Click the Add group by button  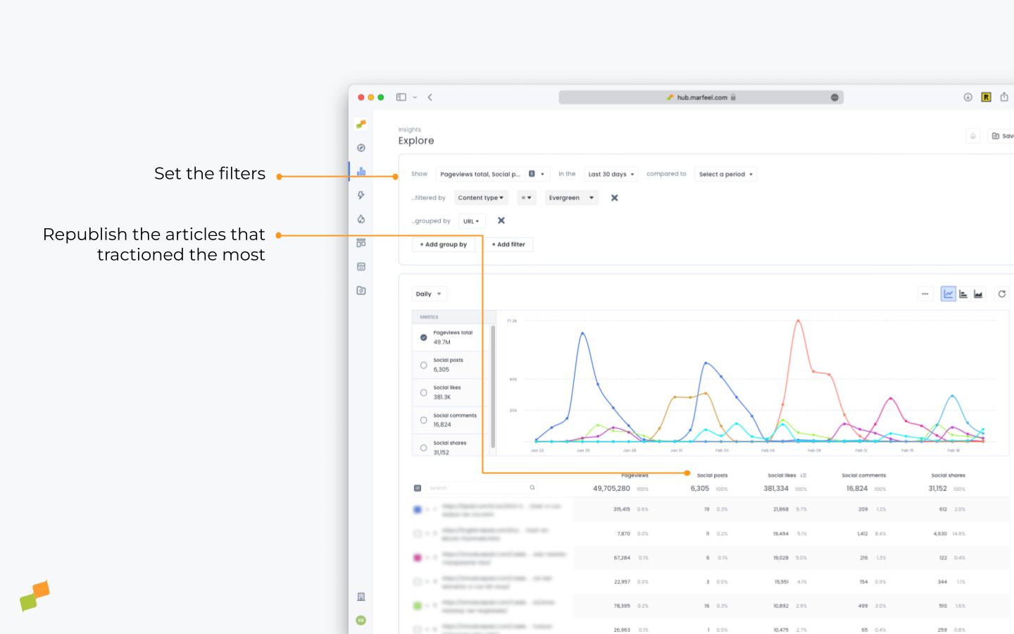443,244
